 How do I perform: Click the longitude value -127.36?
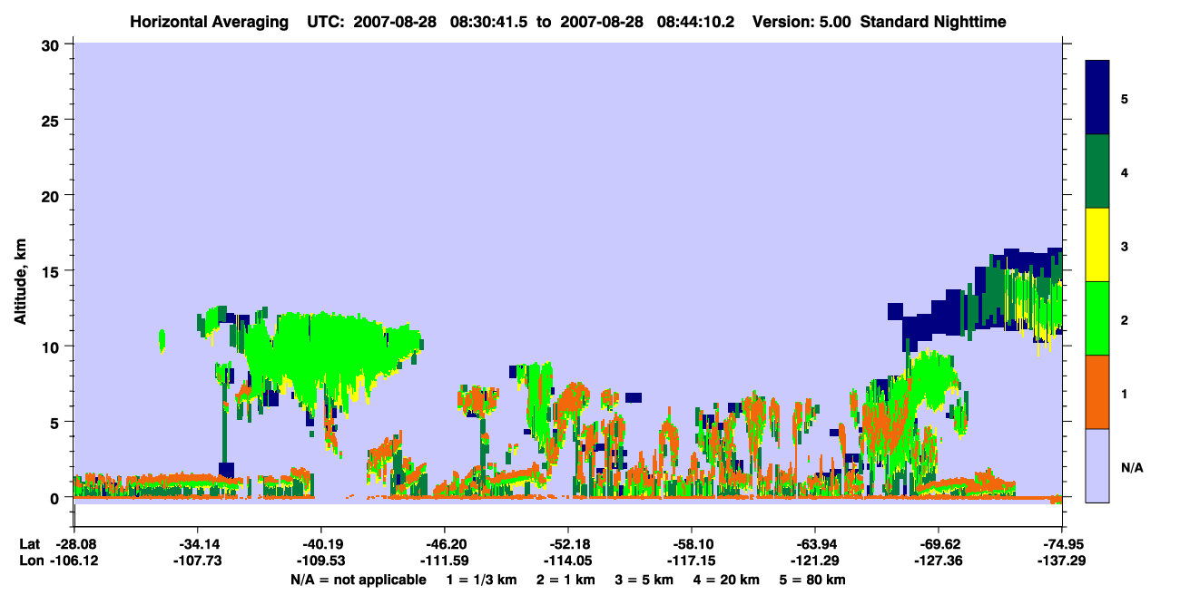939,561
